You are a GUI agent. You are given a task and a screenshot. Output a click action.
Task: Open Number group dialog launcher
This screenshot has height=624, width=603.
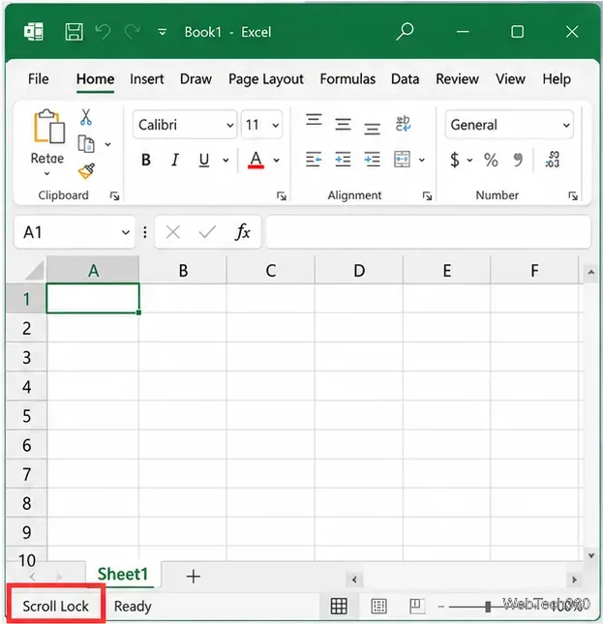(x=573, y=195)
